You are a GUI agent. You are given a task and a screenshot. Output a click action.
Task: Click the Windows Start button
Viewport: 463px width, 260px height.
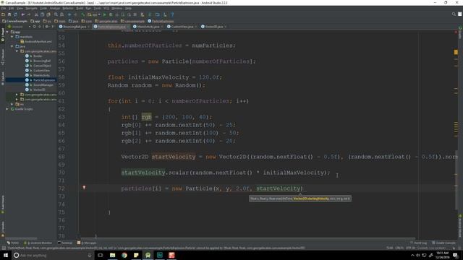click(x=6, y=255)
